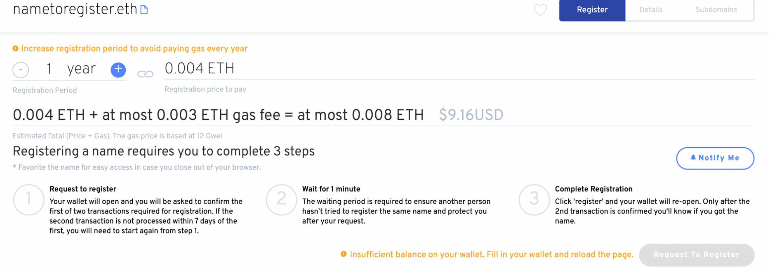Open the Subdomains tab
Viewport: 776px width, 268px height.
click(716, 10)
